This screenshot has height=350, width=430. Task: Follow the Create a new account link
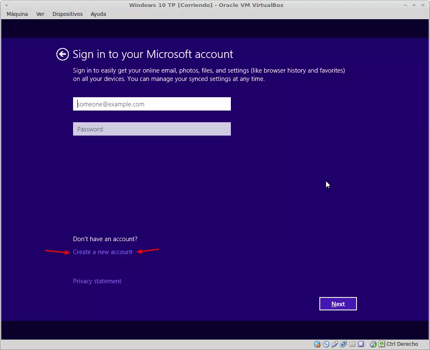pyautogui.click(x=103, y=252)
